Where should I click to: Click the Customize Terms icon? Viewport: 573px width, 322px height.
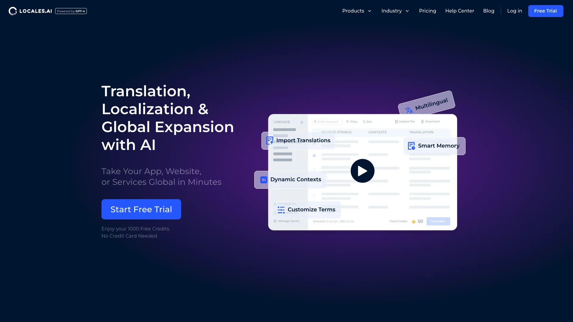click(x=281, y=210)
